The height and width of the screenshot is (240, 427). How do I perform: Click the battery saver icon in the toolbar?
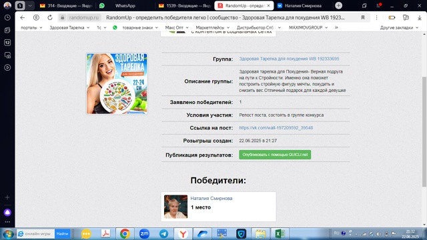click(x=392, y=18)
